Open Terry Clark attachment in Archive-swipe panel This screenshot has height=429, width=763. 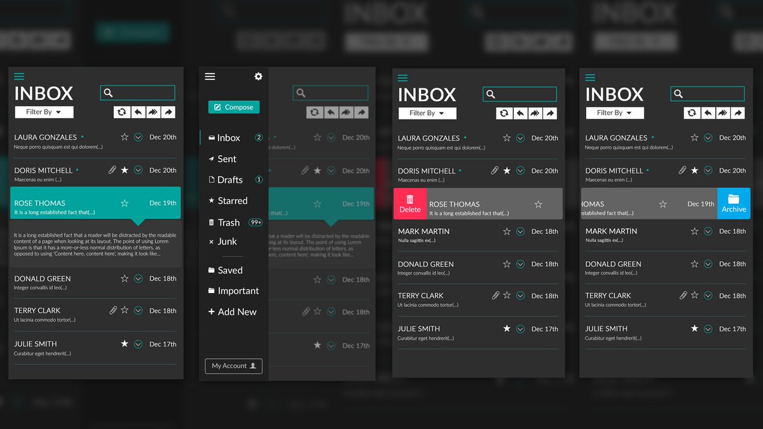click(683, 296)
